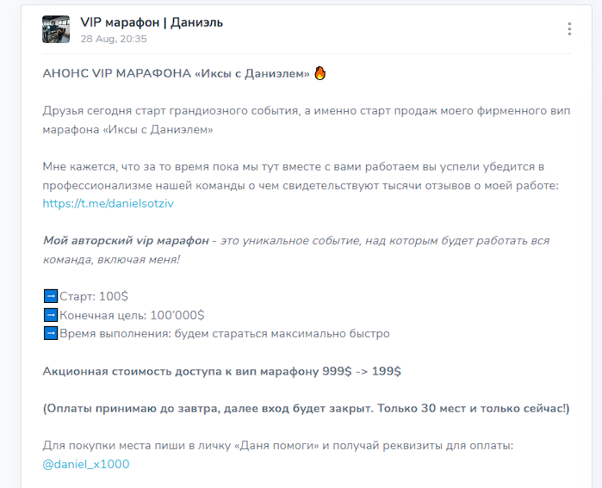Screen dimensions: 602x488
Task: Click the bold price line 999$ -> 199$
Action: pyautogui.click(x=222, y=371)
